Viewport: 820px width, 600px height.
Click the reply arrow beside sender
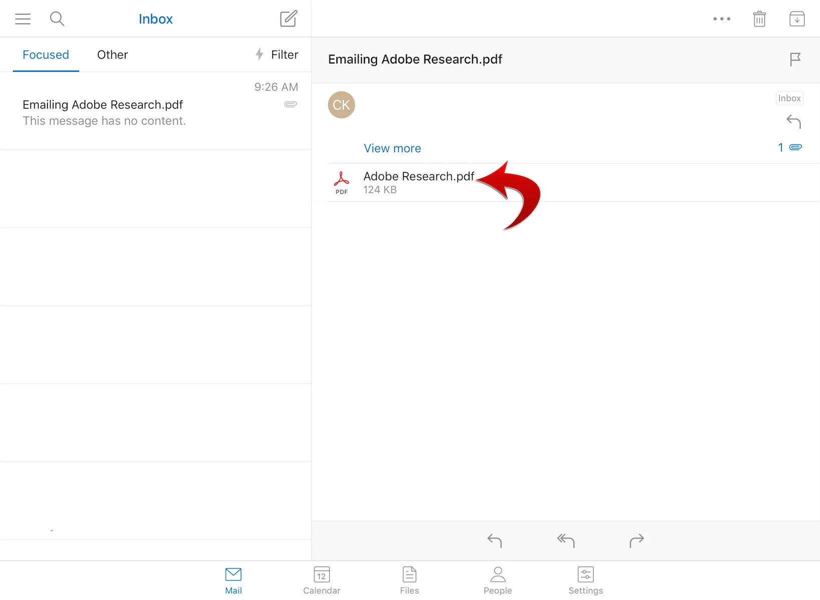click(x=793, y=121)
